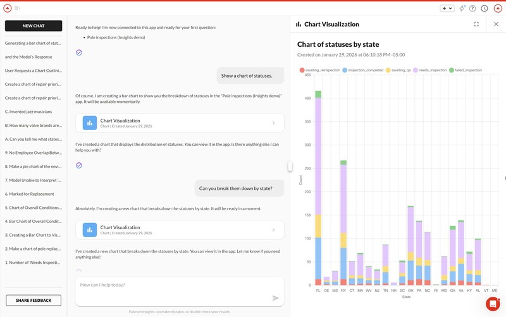Screen dimensions: 506x317
Task: Toggle inspection_completed legend series
Action: [364, 70]
